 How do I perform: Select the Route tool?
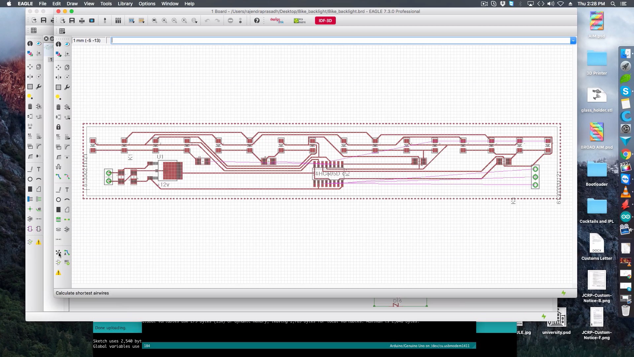point(58,177)
